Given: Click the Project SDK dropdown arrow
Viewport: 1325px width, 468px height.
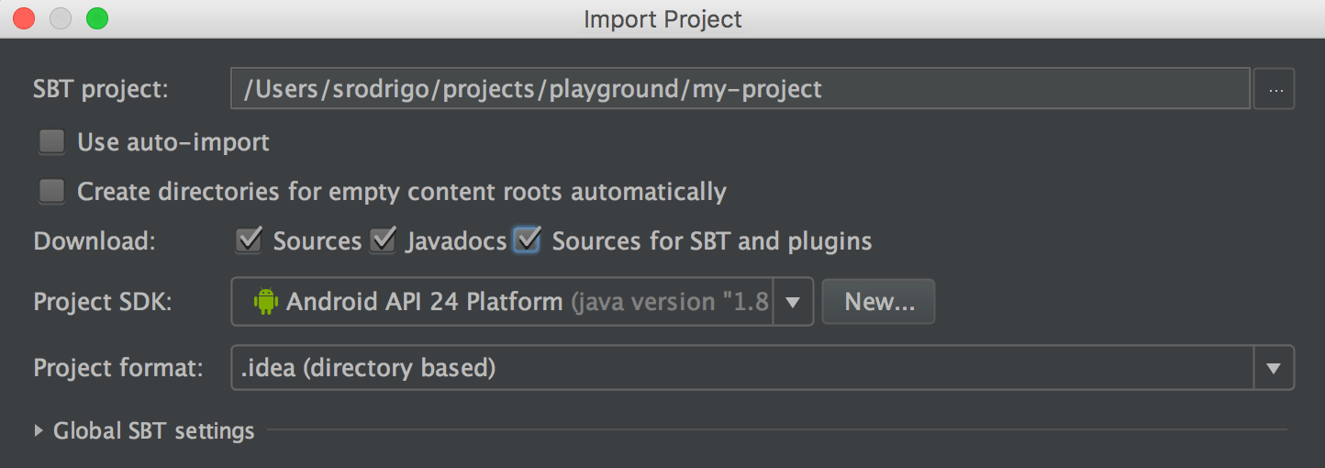Looking at the screenshot, I should pyautogui.click(x=793, y=301).
